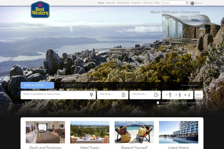The image size is (224, 149).
Task: Open the AUS region dropdown arrow
Action: 201,3
